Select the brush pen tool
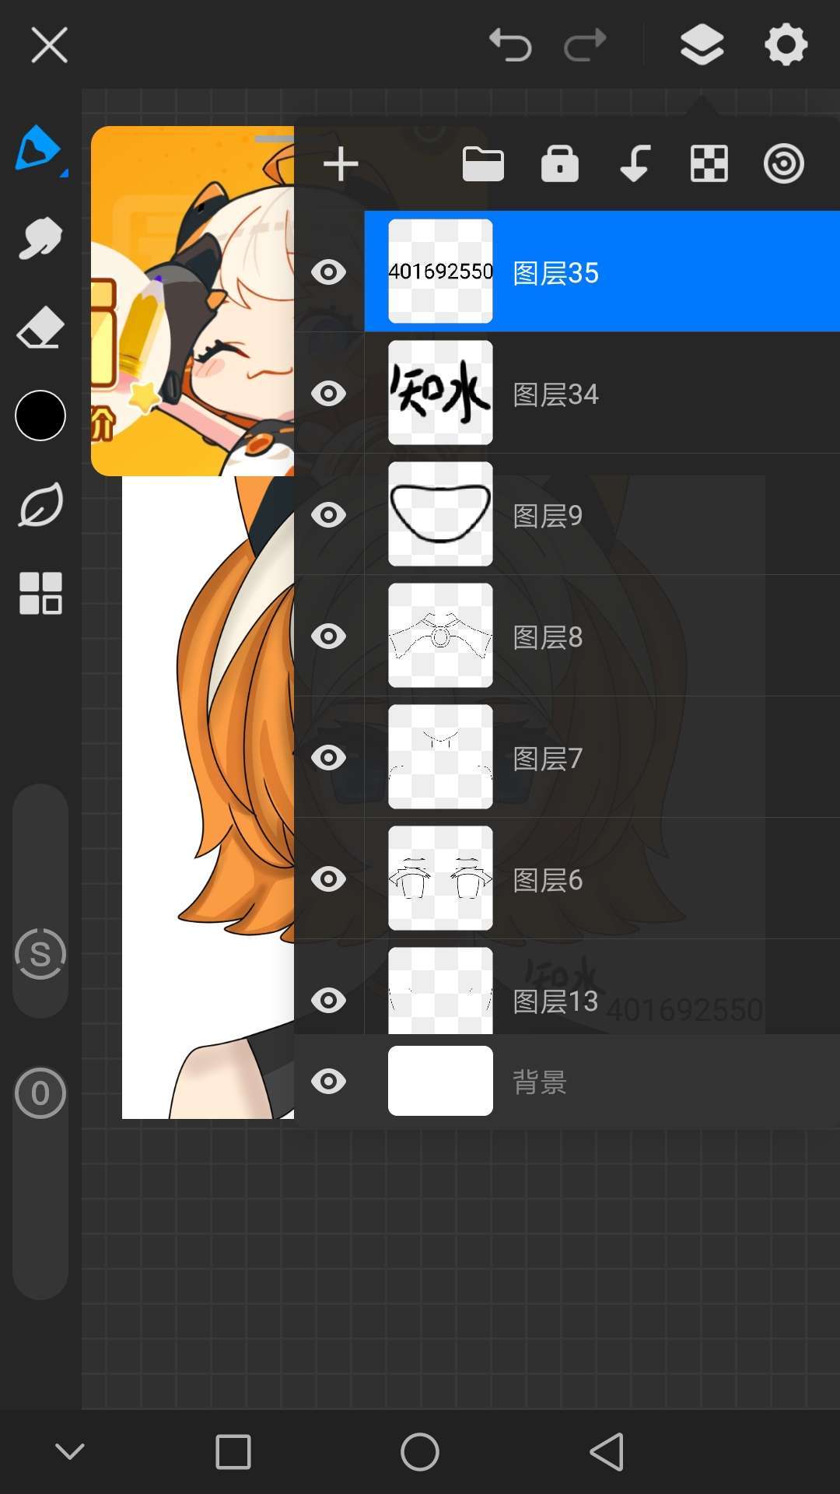The width and height of the screenshot is (840, 1494). (x=39, y=148)
